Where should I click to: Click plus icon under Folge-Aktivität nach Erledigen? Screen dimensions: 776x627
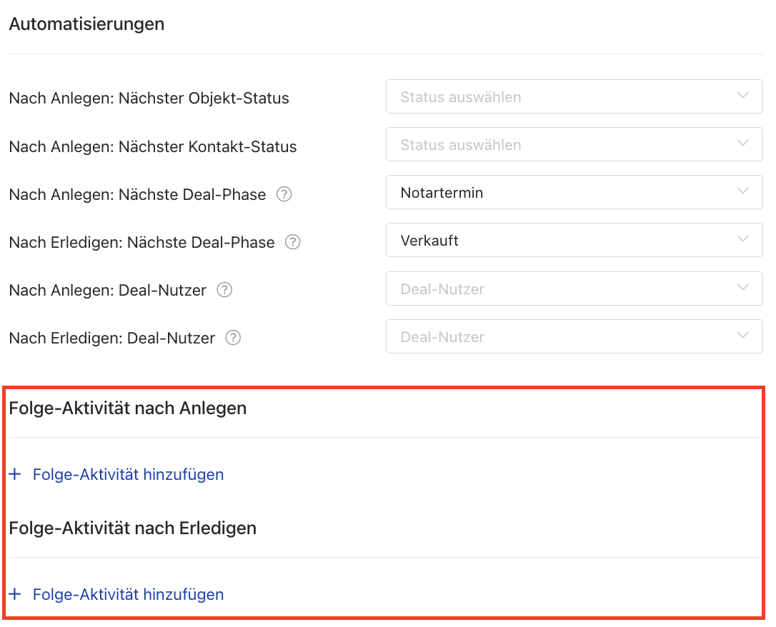15,594
